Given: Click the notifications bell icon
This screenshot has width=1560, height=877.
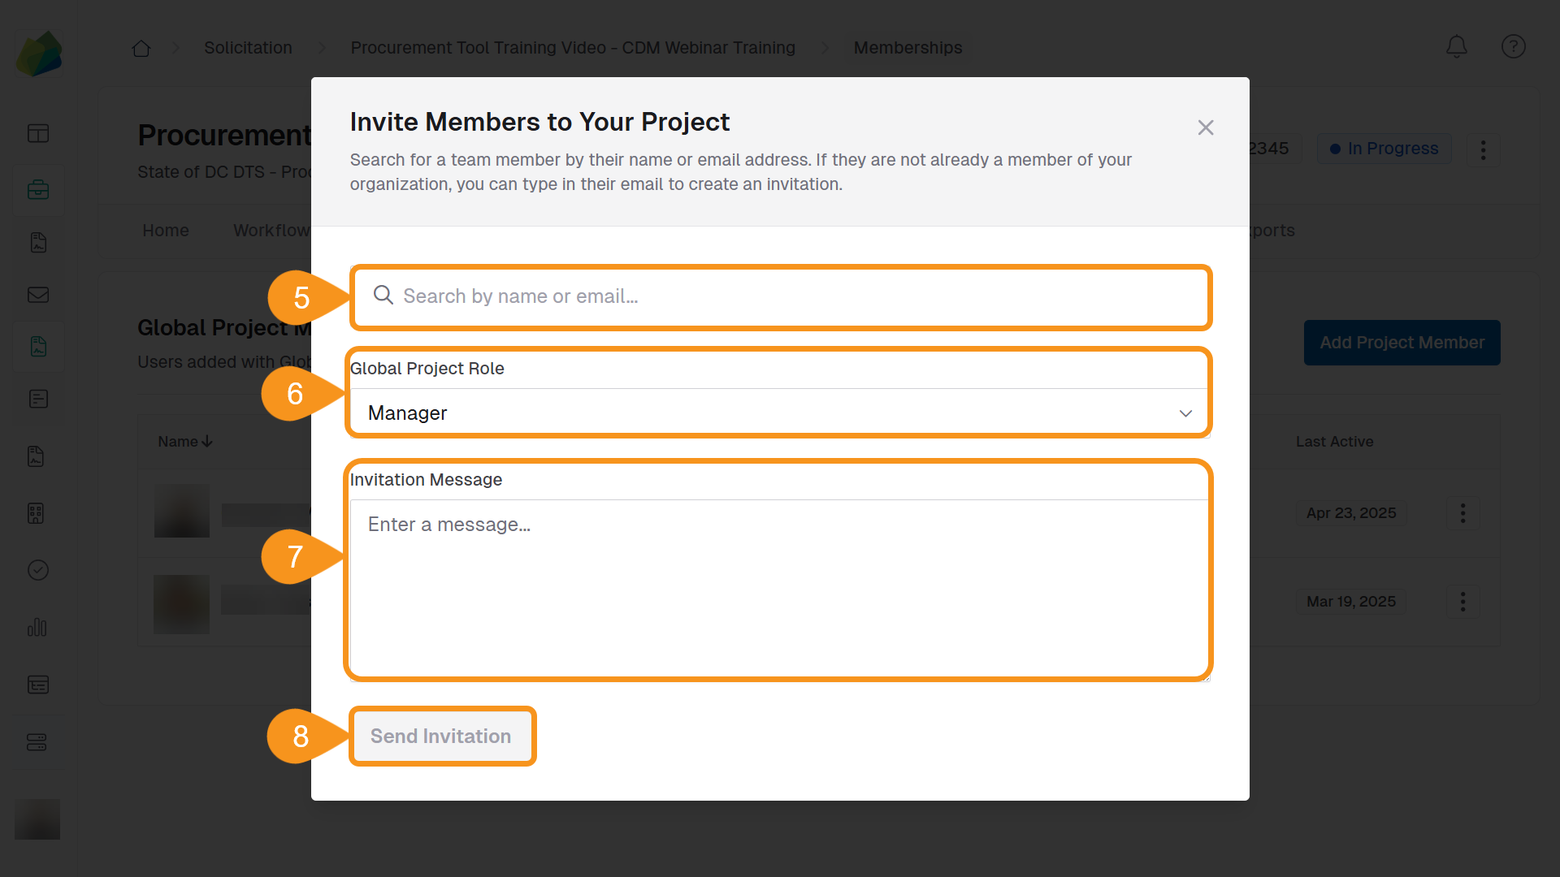Looking at the screenshot, I should tap(1457, 46).
